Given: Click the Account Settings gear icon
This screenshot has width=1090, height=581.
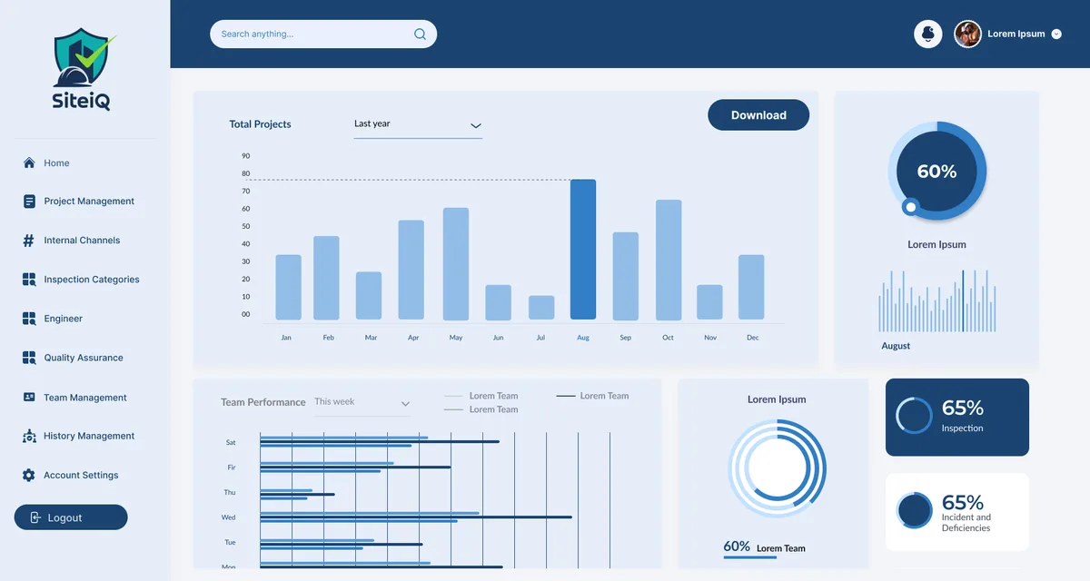Looking at the screenshot, I should click(x=29, y=475).
